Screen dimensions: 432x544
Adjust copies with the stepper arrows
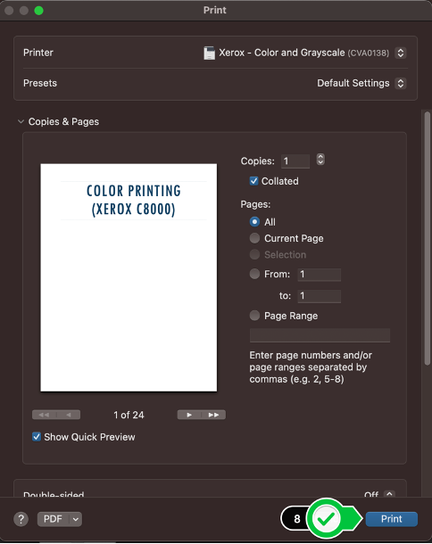click(x=320, y=160)
